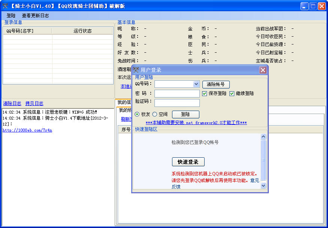328x228 pixels.
Task: Expand the QQ号码 dropdown list
Action: coord(196,84)
